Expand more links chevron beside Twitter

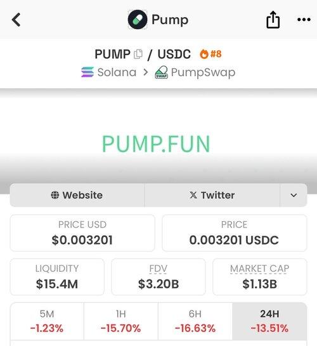pos(294,195)
